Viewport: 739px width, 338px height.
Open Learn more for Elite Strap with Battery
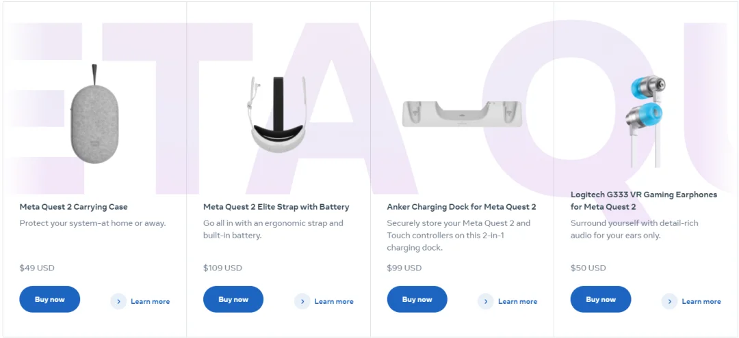pos(334,301)
